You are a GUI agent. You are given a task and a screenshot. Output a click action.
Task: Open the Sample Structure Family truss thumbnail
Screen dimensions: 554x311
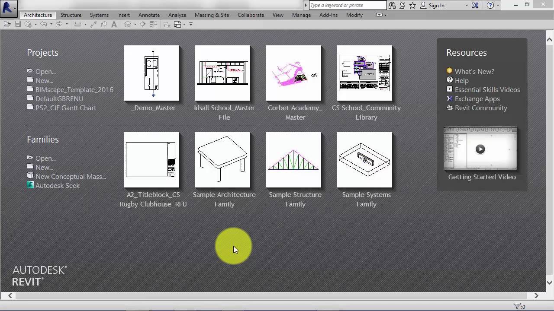coord(293,160)
